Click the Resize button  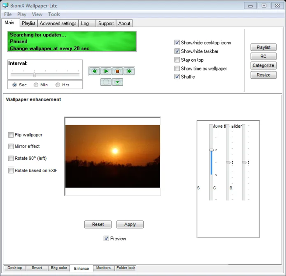[x=263, y=75]
